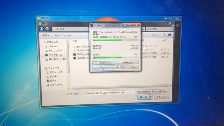
Task: Sort by サイズ column header
Action: click(163, 41)
